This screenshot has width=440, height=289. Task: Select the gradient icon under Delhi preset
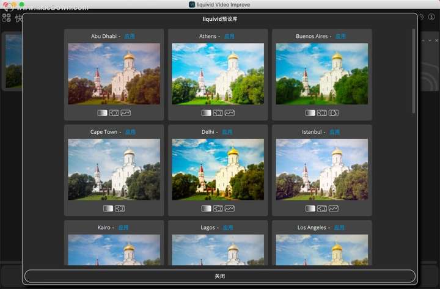pos(207,208)
